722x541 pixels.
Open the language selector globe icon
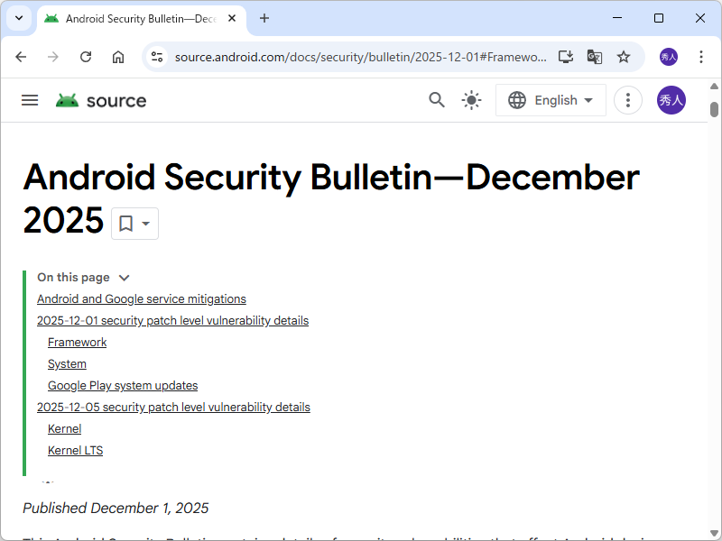(x=516, y=100)
